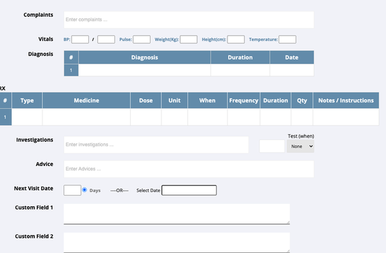Click the Weight(Kg) input box
This screenshot has height=253, width=386.
[x=188, y=40]
